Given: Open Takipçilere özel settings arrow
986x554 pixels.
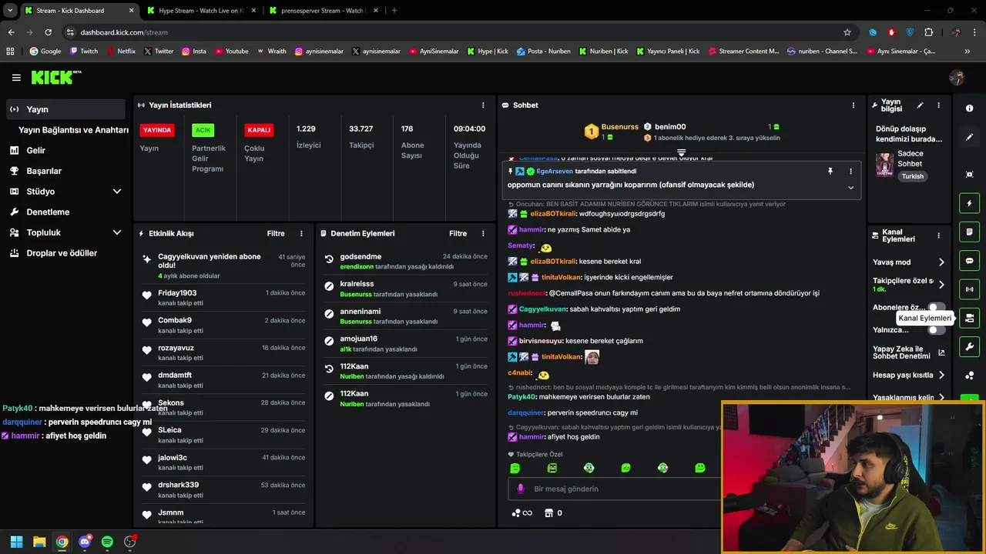Looking at the screenshot, I should [941, 285].
